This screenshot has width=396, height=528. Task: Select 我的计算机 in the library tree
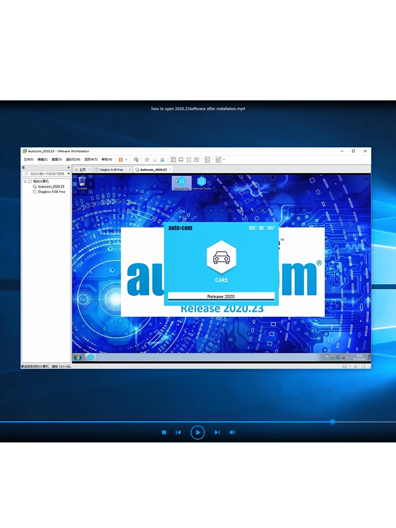click(41, 182)
